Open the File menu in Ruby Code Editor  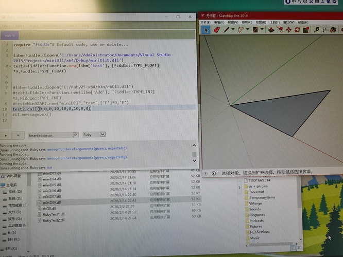(6, 26)
